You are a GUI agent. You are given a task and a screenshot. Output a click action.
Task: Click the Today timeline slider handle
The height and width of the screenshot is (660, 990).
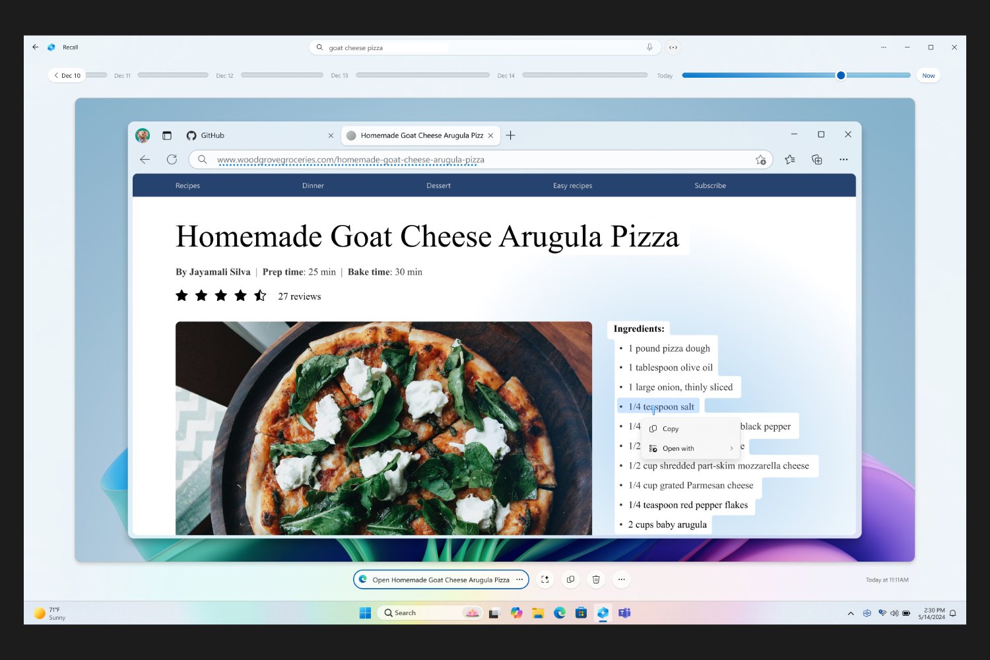point(841,75)
